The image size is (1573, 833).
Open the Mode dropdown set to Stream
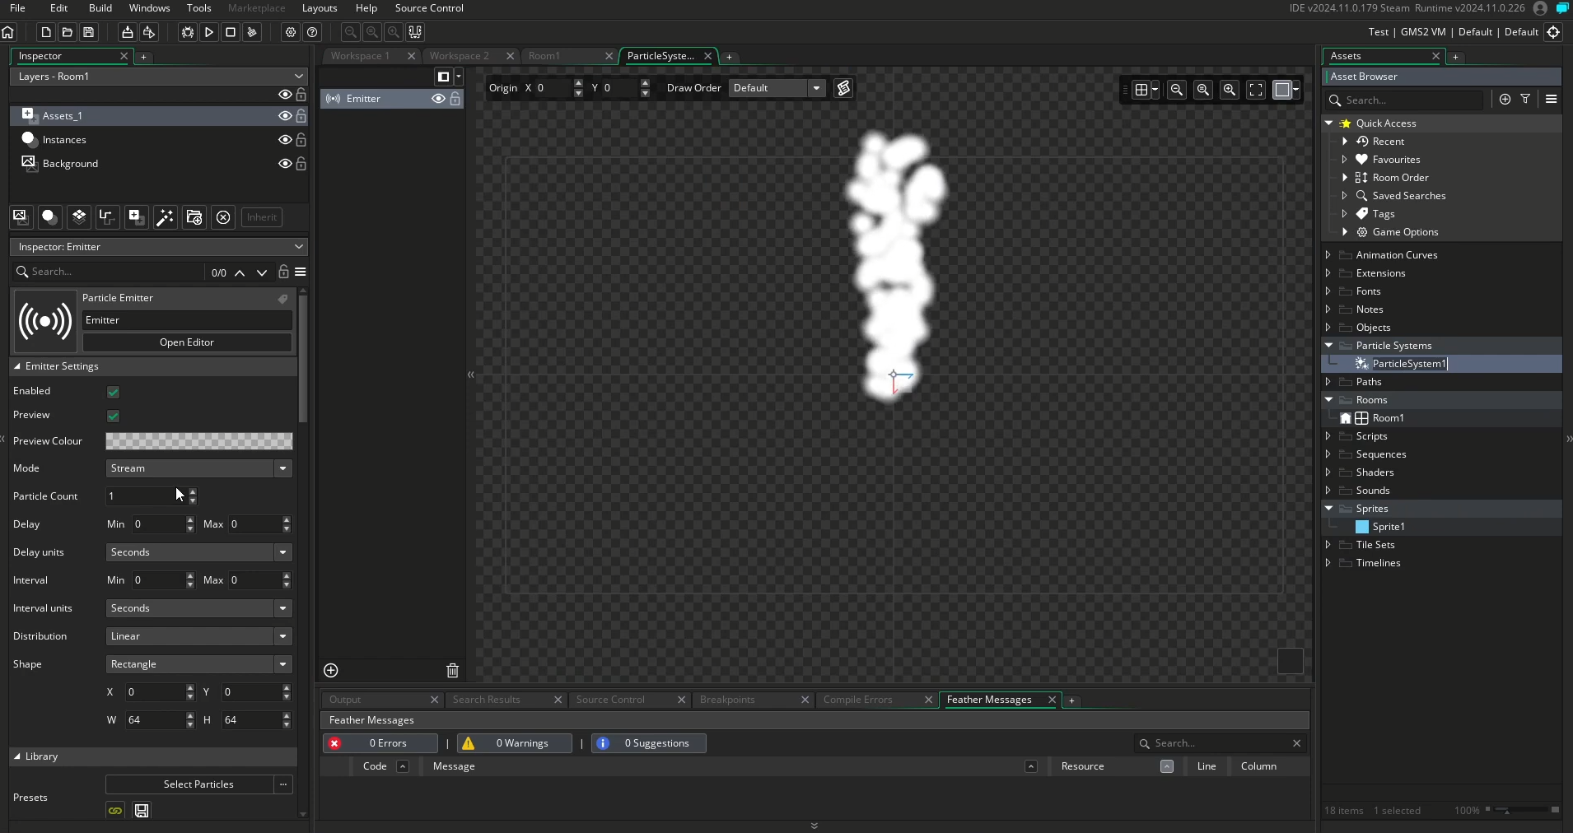199,468
